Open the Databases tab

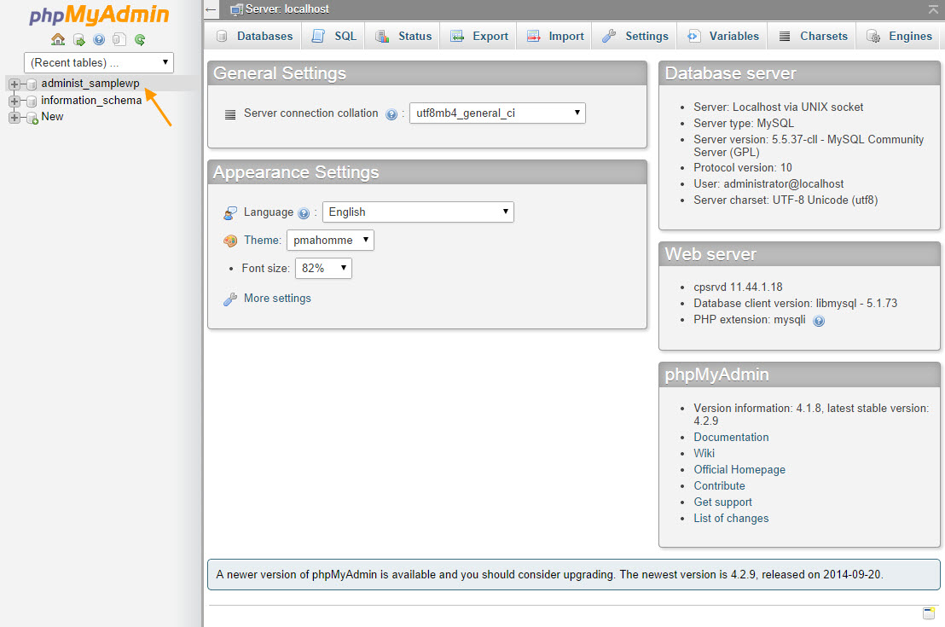[253, 36]
